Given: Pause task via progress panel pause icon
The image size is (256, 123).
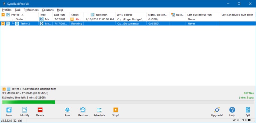Looking at the screenshot, I should pyautogui.click(x=9, y=89).
